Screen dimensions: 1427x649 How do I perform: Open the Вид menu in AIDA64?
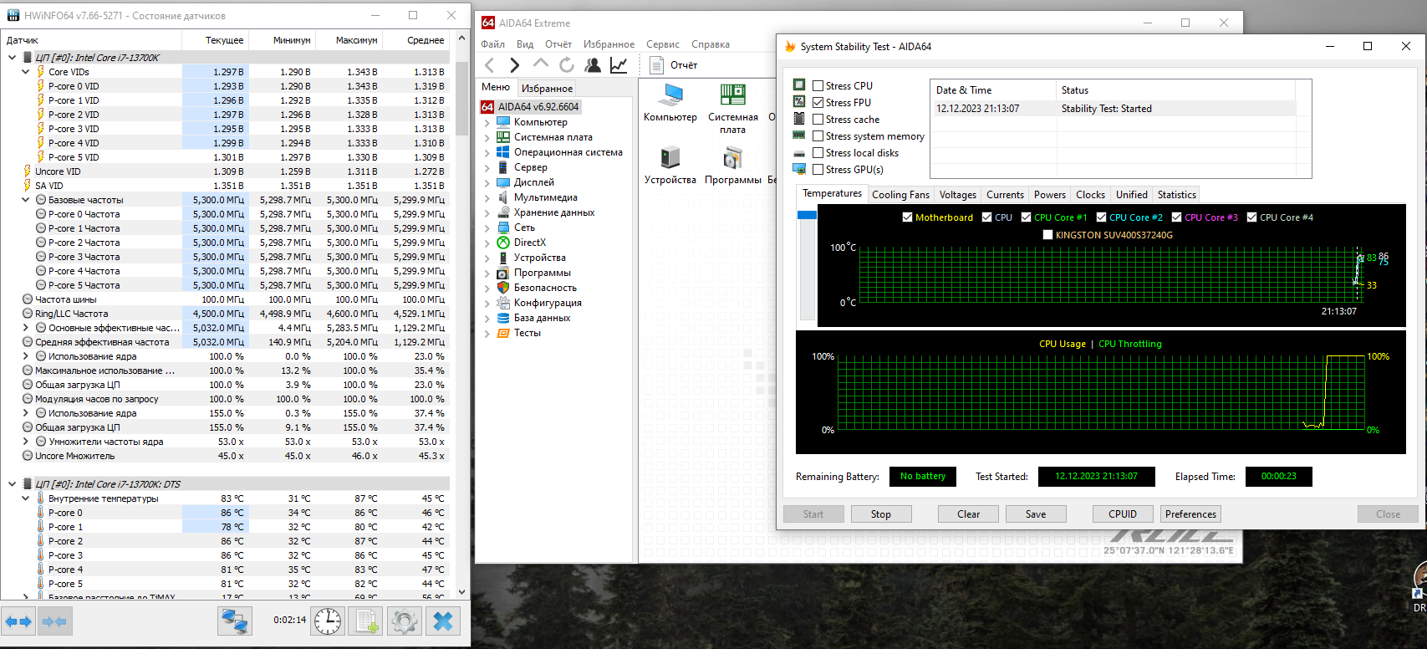(x=525, y=44)
